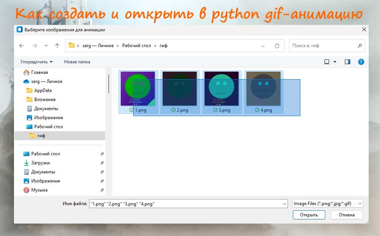Screen dimensions: 380x236
Task: Click the pin icon next to 'Загрузки'
Action: (102, 163)
